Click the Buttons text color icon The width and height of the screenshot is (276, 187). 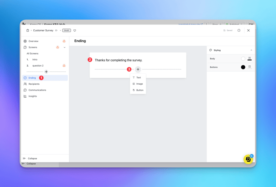point(250,67)
